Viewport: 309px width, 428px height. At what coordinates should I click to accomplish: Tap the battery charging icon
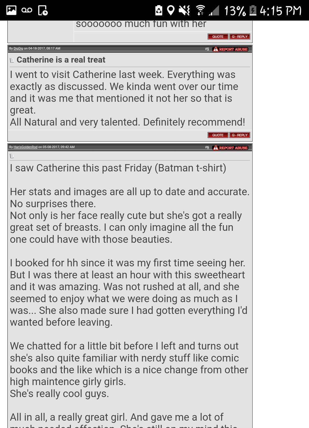coord(253,10)
